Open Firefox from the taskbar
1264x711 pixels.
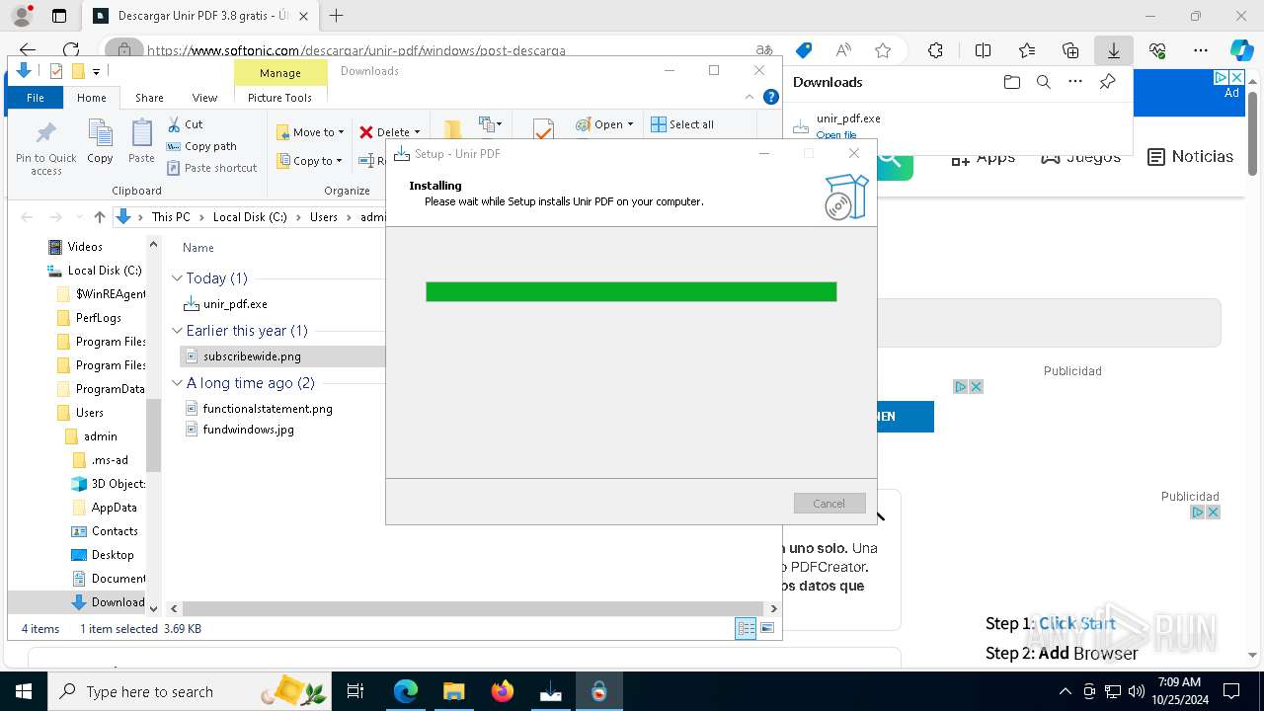click(x=503, y=691)
